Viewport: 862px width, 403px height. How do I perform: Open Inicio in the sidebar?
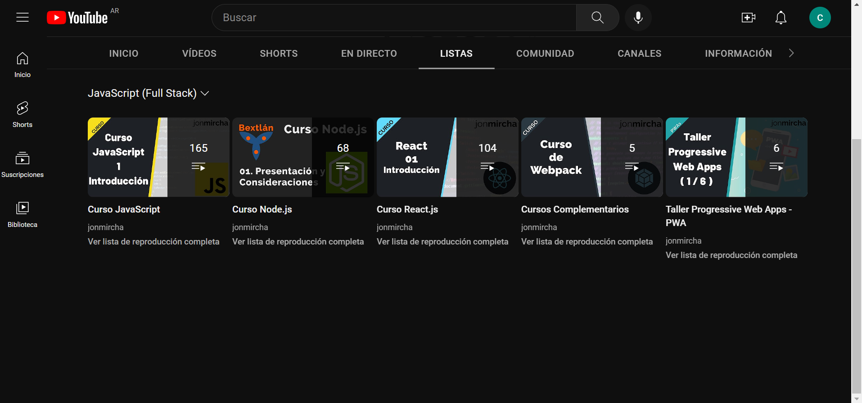[x=23, y=65]
